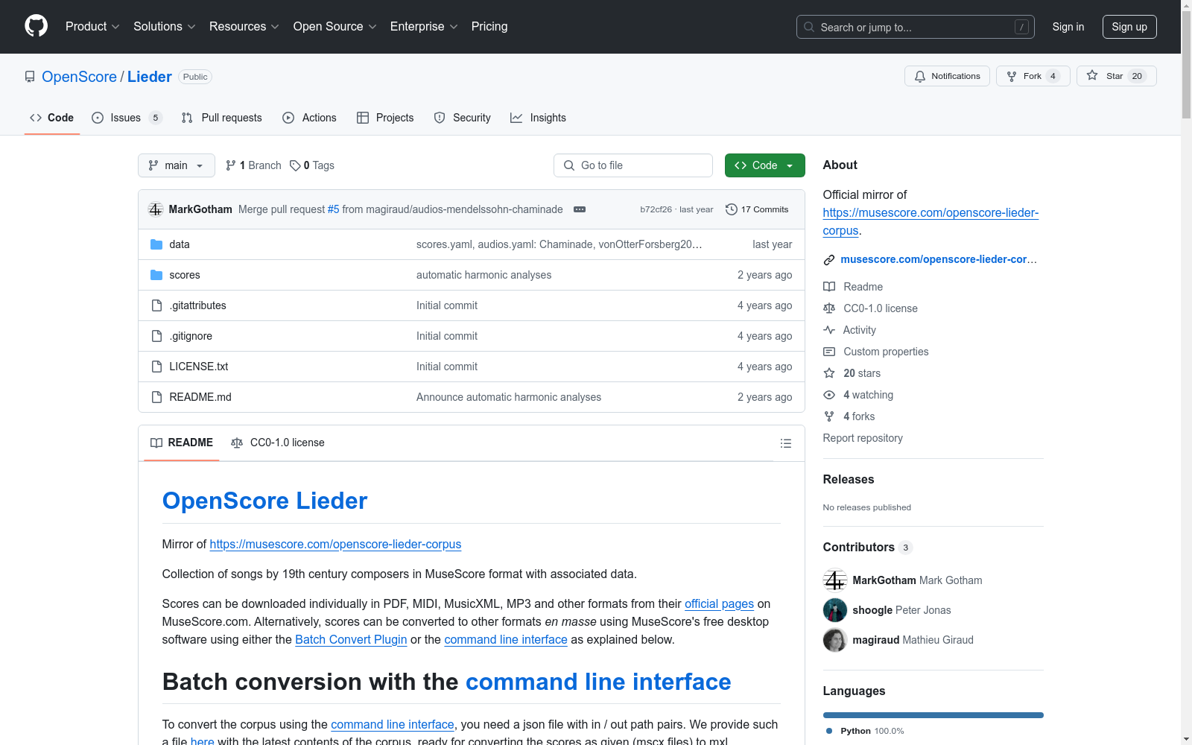
Task: Open the Projects tab
Action: coord(385,118)
